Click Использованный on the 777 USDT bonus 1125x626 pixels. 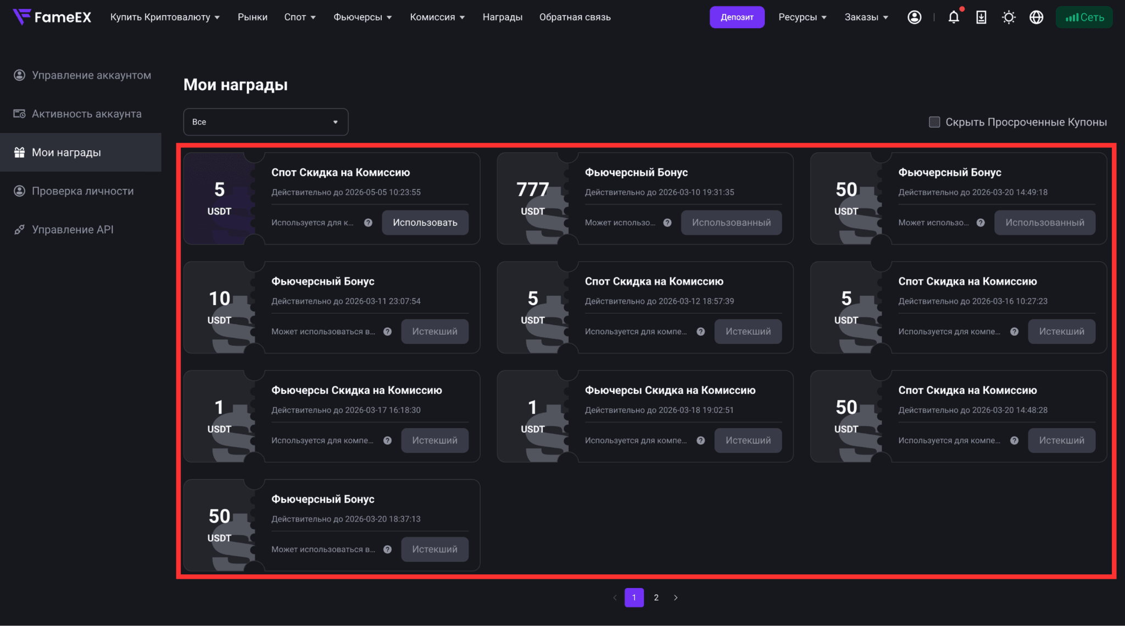(731, 223)
